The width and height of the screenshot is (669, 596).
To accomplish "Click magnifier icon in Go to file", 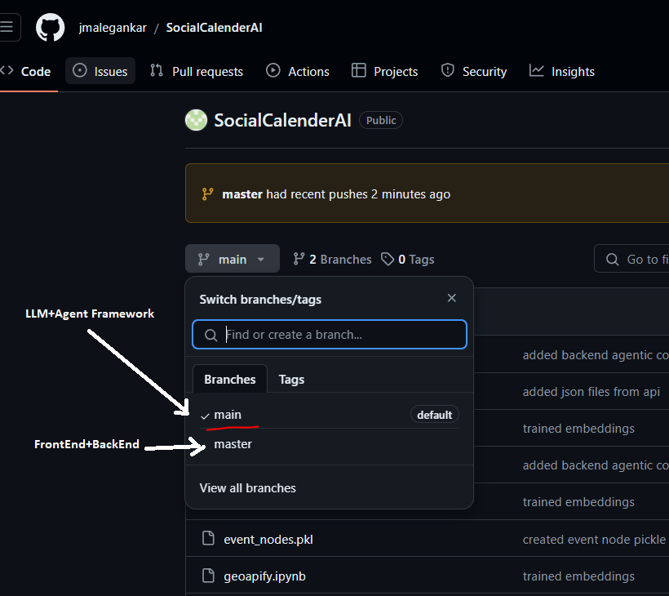I will pyautogui.click(x=612, y=259).
